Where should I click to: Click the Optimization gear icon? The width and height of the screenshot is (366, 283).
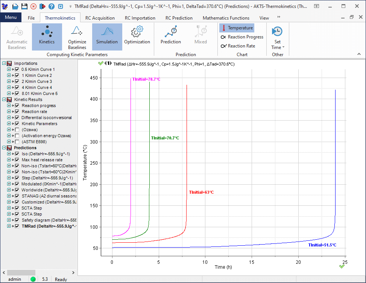coord(137,37)
